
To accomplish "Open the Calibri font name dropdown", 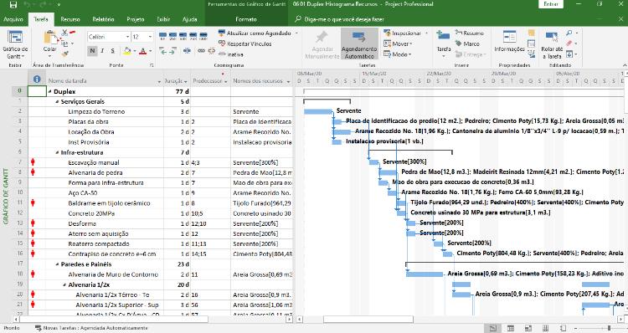I will [128, 37].
